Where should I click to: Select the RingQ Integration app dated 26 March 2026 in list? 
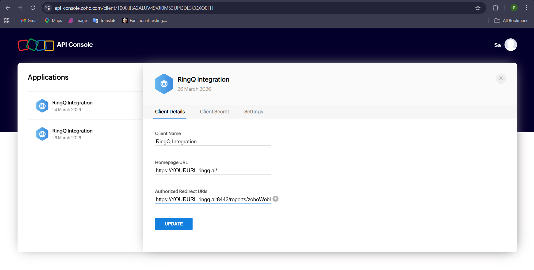pos(85,134)
